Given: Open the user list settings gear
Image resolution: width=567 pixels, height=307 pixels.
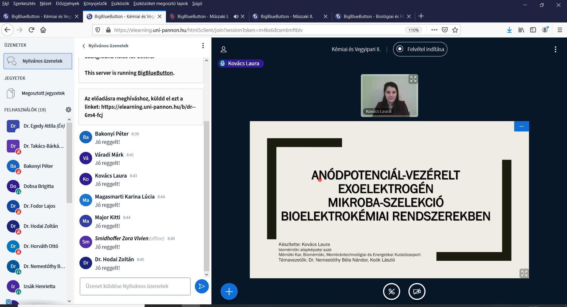Looking at the screenshot, I should pos(69,110).
